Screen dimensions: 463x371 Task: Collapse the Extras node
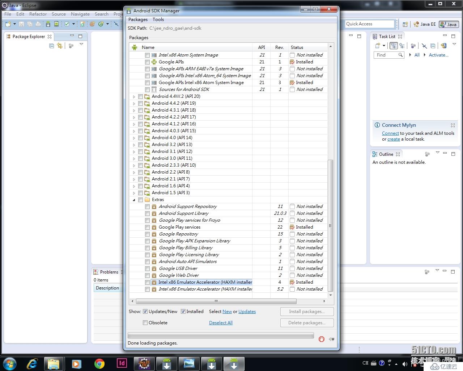tap(134, 200)
